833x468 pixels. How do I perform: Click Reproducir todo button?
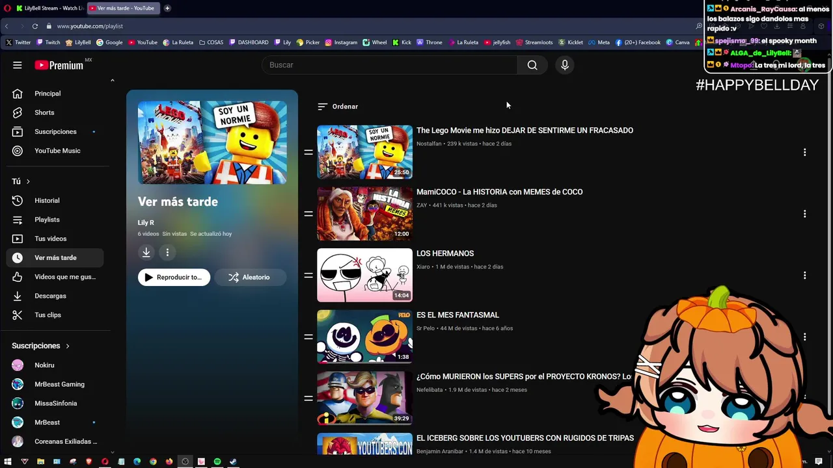click(x=174, y=278)
